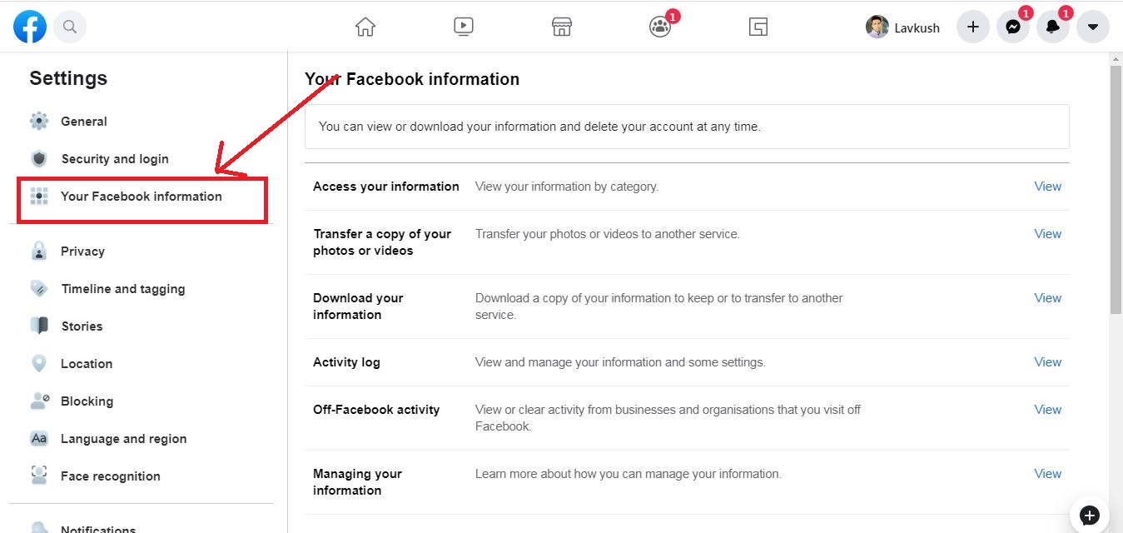This screenshot has height=533, width=1123.
Task: Click 'Access your information' row title
Action: 386,187
